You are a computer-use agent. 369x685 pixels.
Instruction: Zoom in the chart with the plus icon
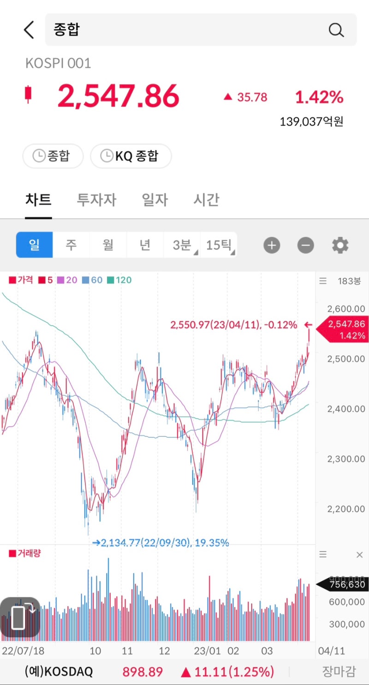point(272,245)
